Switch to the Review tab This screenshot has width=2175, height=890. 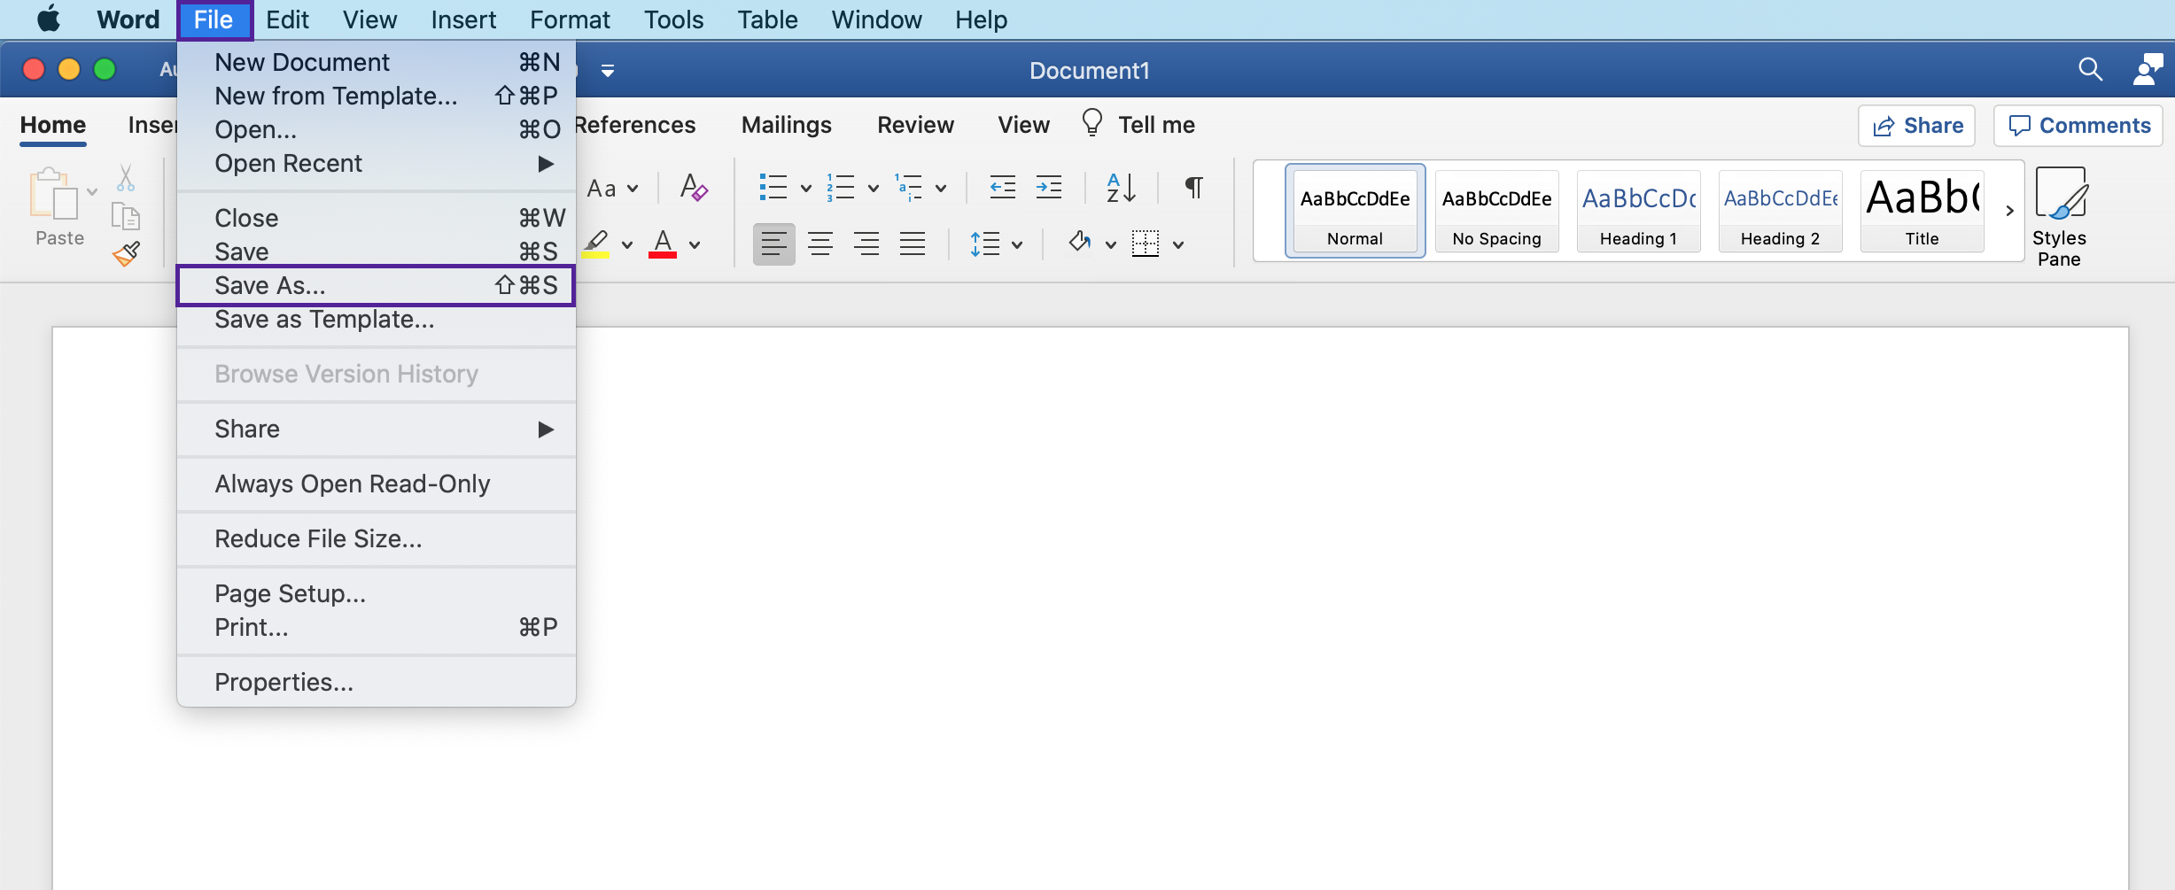(915, 125)
